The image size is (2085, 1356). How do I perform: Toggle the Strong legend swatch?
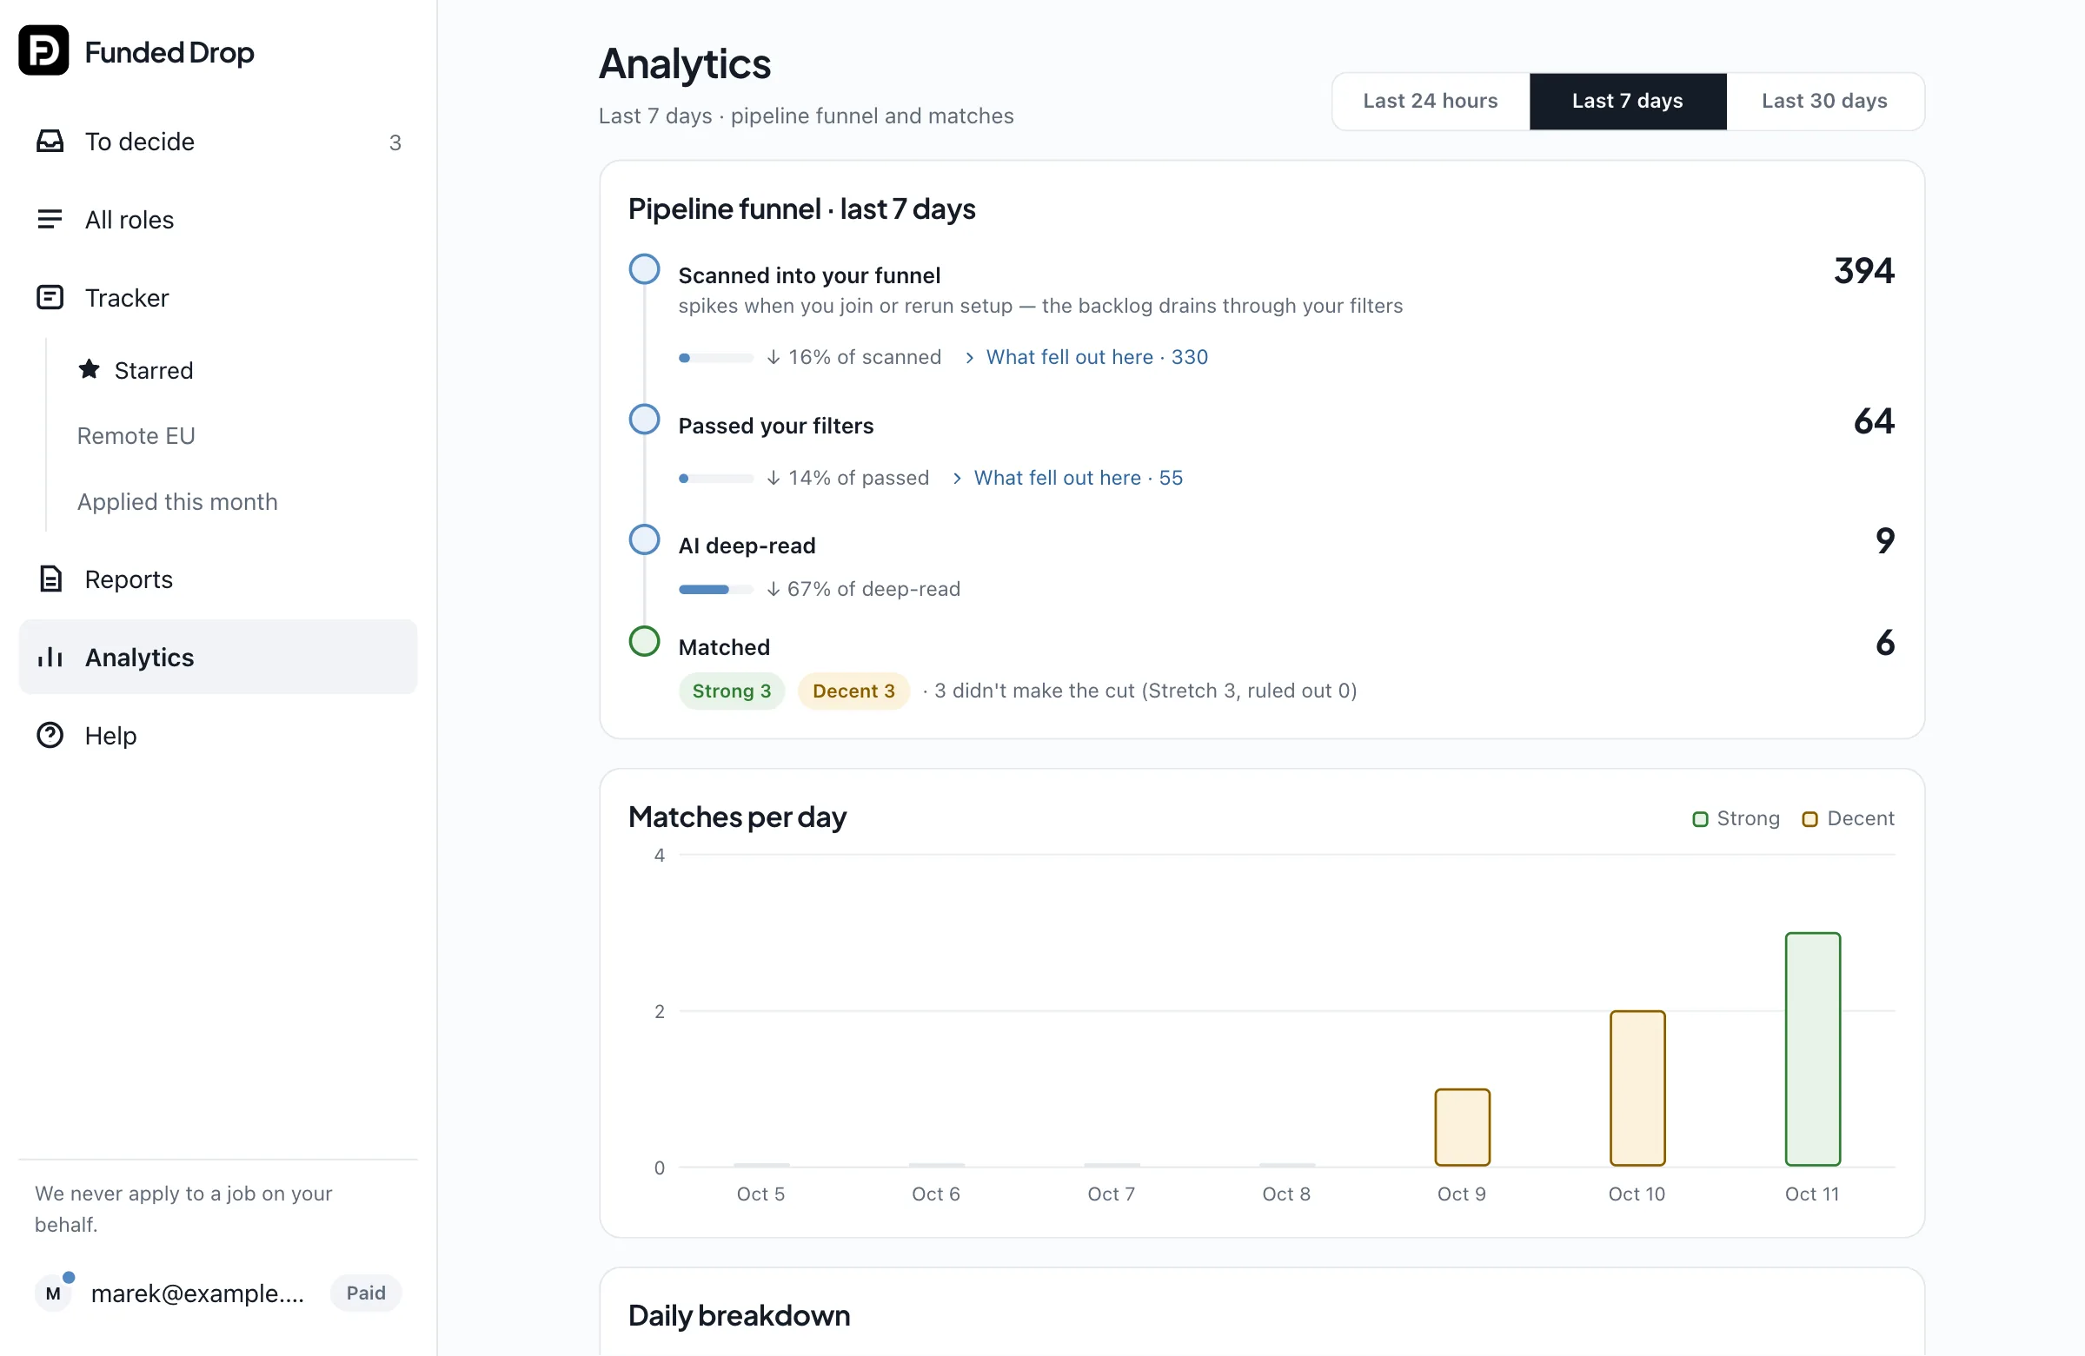click(1699, 819)
